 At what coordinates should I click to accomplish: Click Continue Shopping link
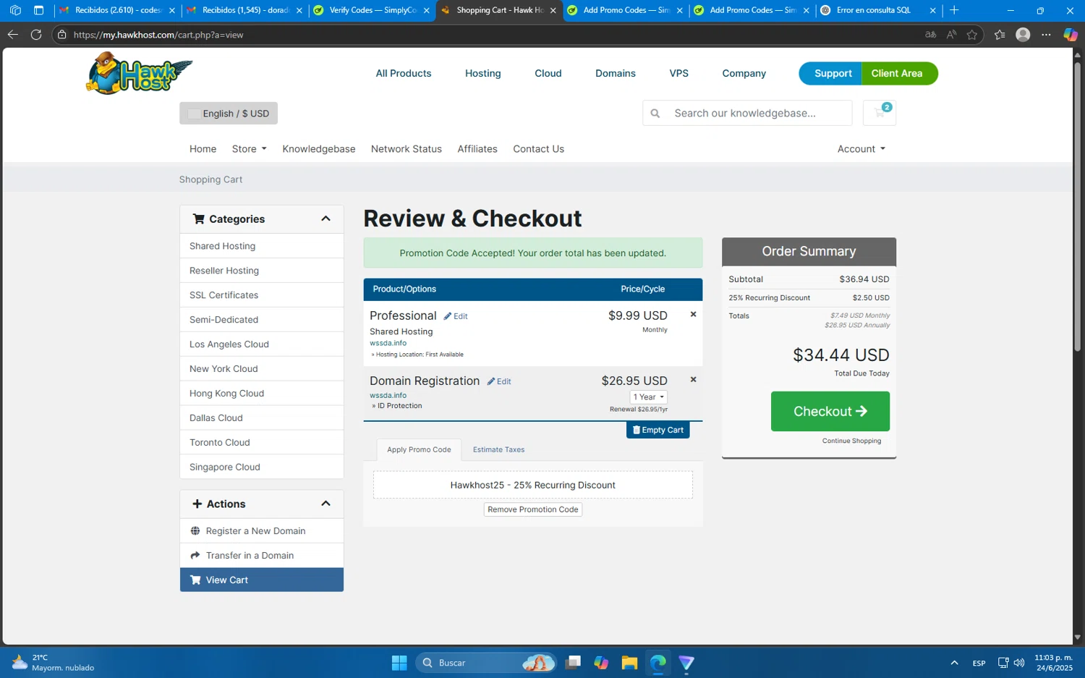[x=851, y=441]
